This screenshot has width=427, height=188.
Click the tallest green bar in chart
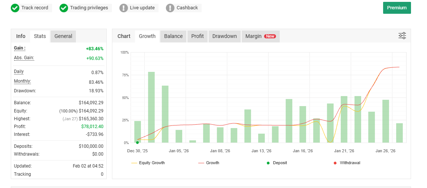pyautogui.click(x=151, y=107)
